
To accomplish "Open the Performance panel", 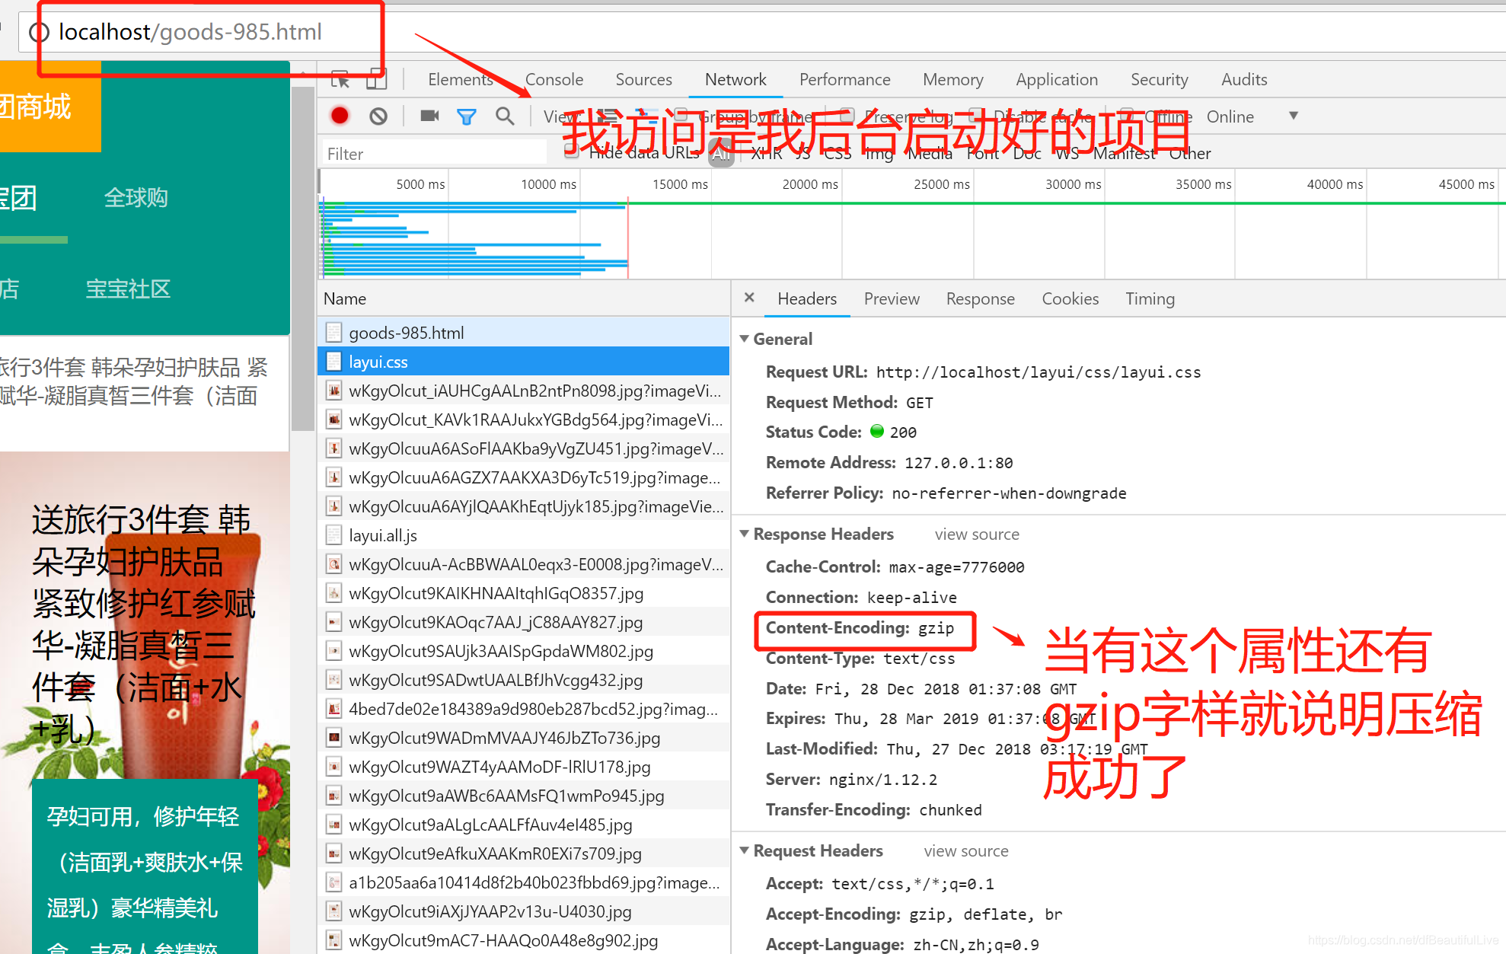I will (x=844, y=79).
